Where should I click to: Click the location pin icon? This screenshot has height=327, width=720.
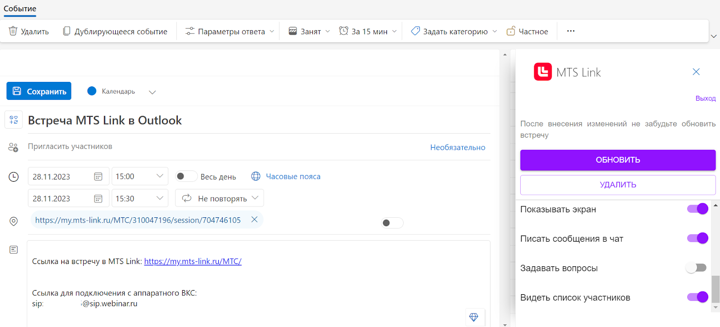(x=13, y=221)
